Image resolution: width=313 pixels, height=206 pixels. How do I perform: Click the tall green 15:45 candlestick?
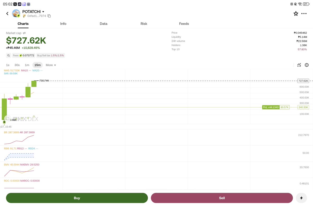point(4,109)
